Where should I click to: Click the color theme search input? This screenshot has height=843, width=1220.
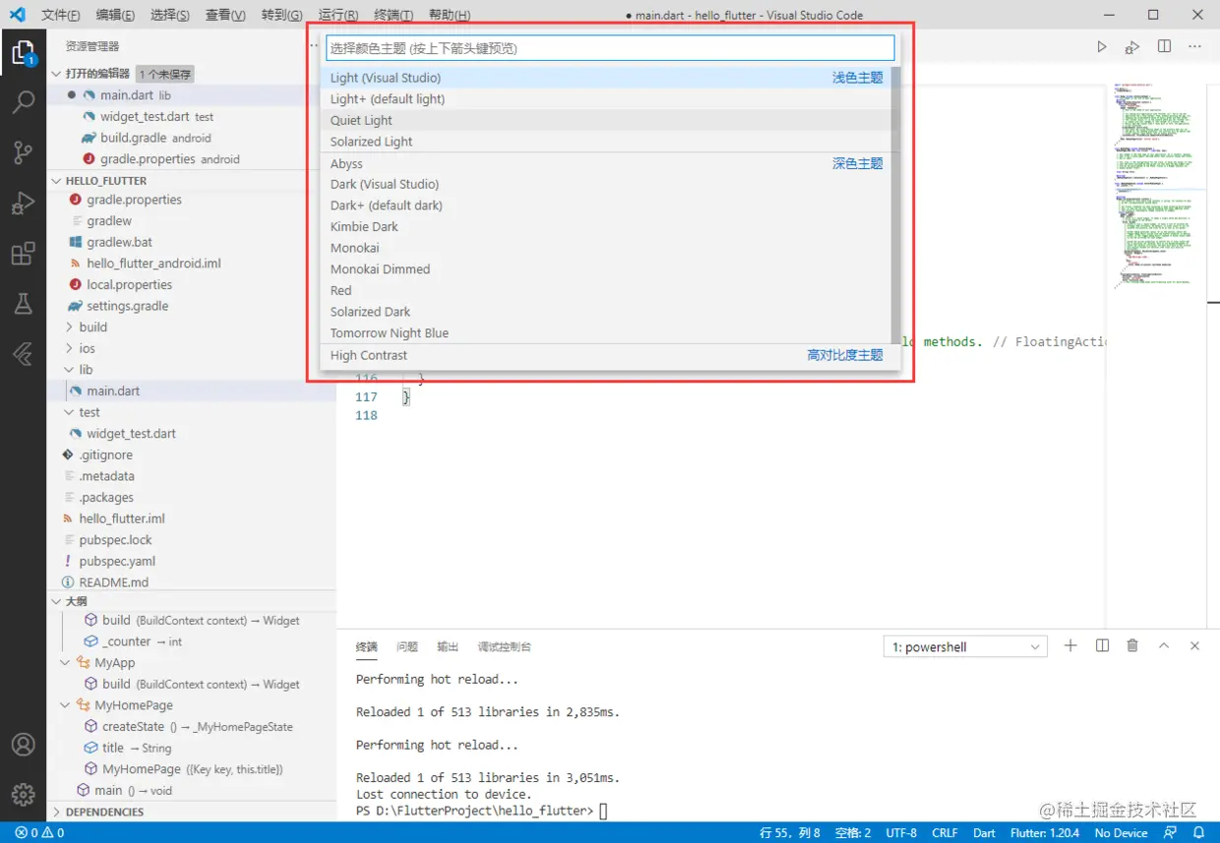click(x=610, y=48)
